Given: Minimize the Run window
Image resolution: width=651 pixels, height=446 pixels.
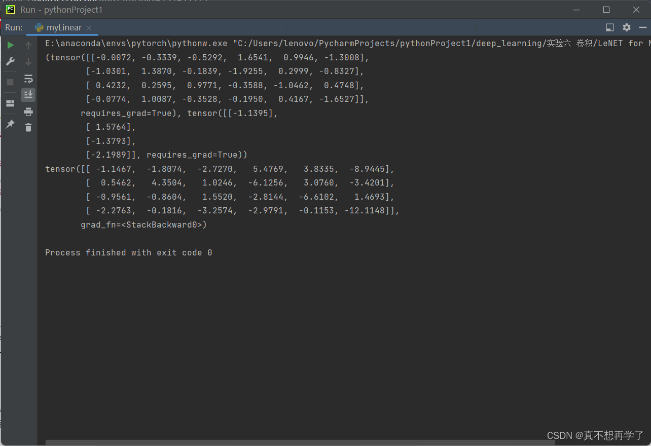Looking at the screenshot, I should tap(576, 10).
